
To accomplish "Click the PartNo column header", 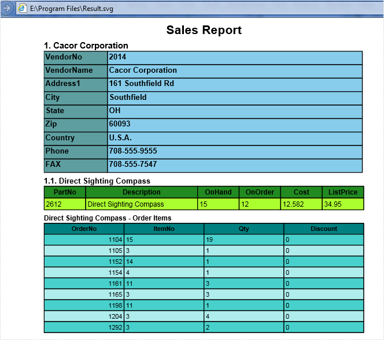I will pyautogui.click(x=65, y=192).
